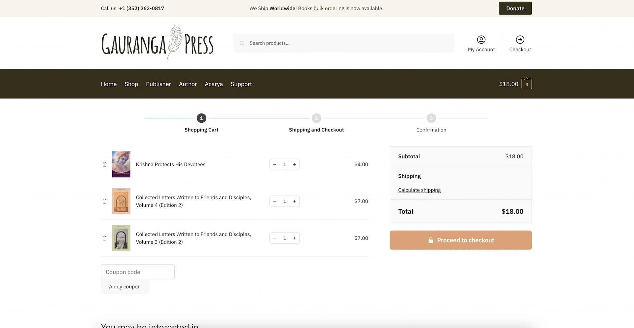Expand the Calculate shipping link
Viewport: 634px width, 328px height.
419,190
